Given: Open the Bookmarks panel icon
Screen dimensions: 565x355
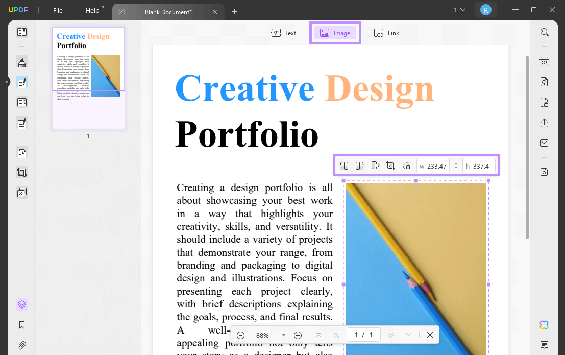Looking at the screenshot, I should (x=22, y=325).
